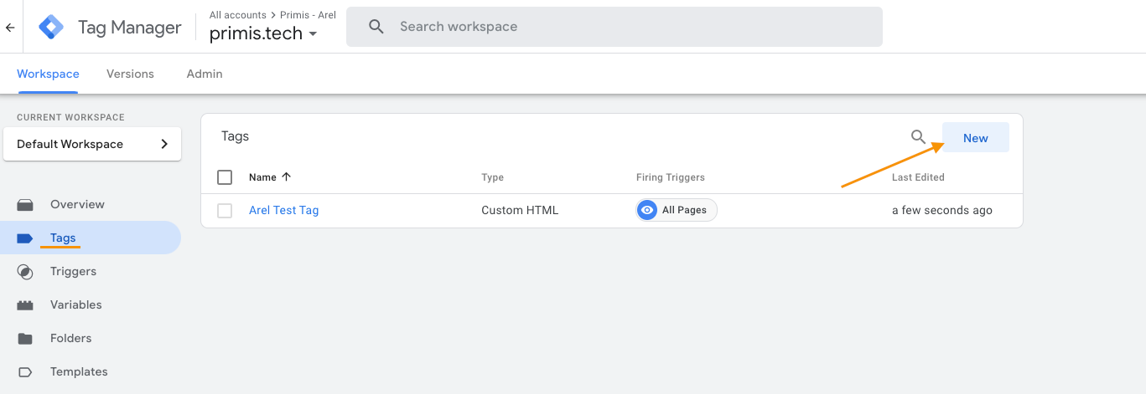Select all tags with header checkbox
The width and height of the screenshot is (1146, 394).
pyautogui.click(x=225, y=177)
